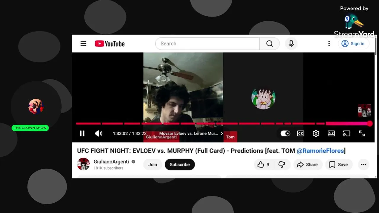Open the GiulianoArgenti channel avatar

tap(83, 164)
